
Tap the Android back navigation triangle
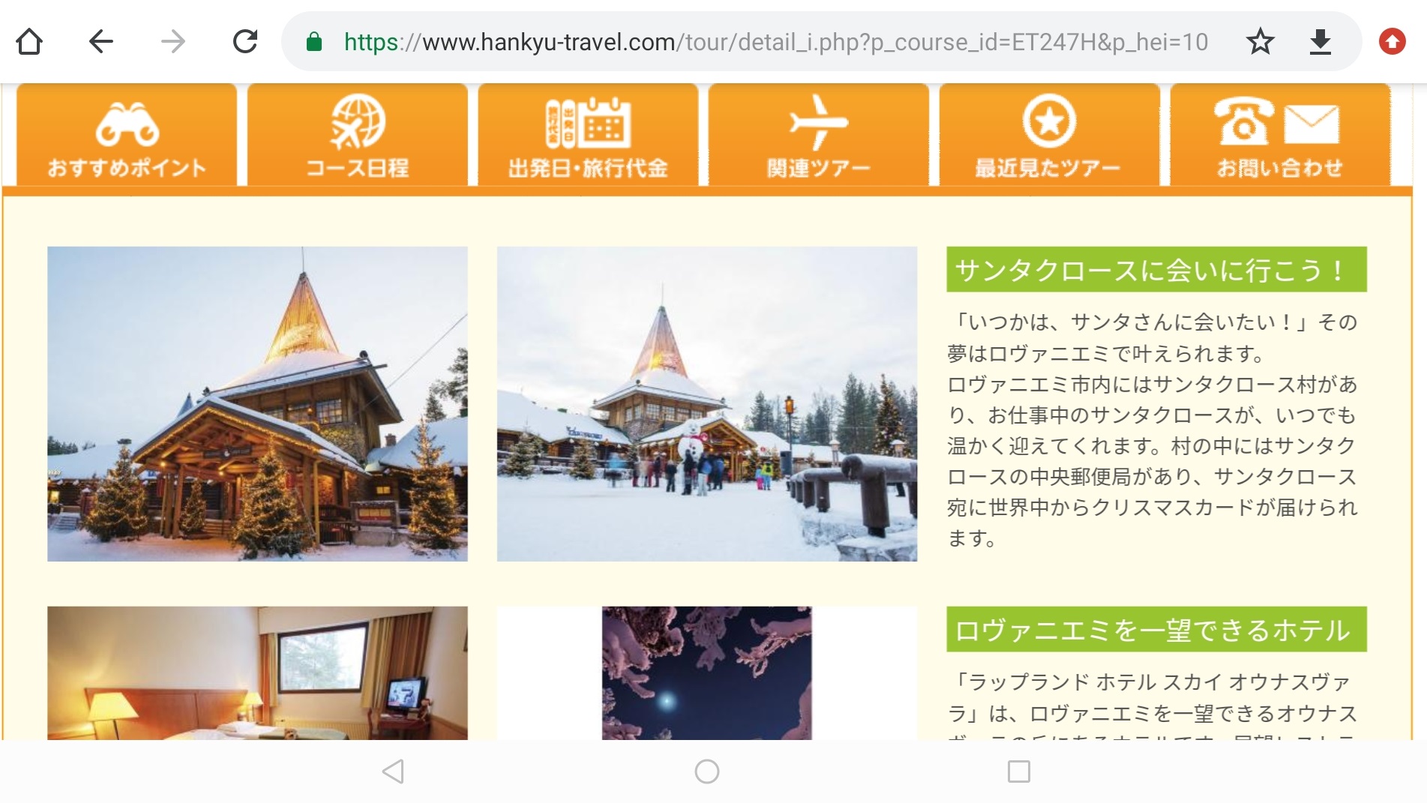(393, 772)
